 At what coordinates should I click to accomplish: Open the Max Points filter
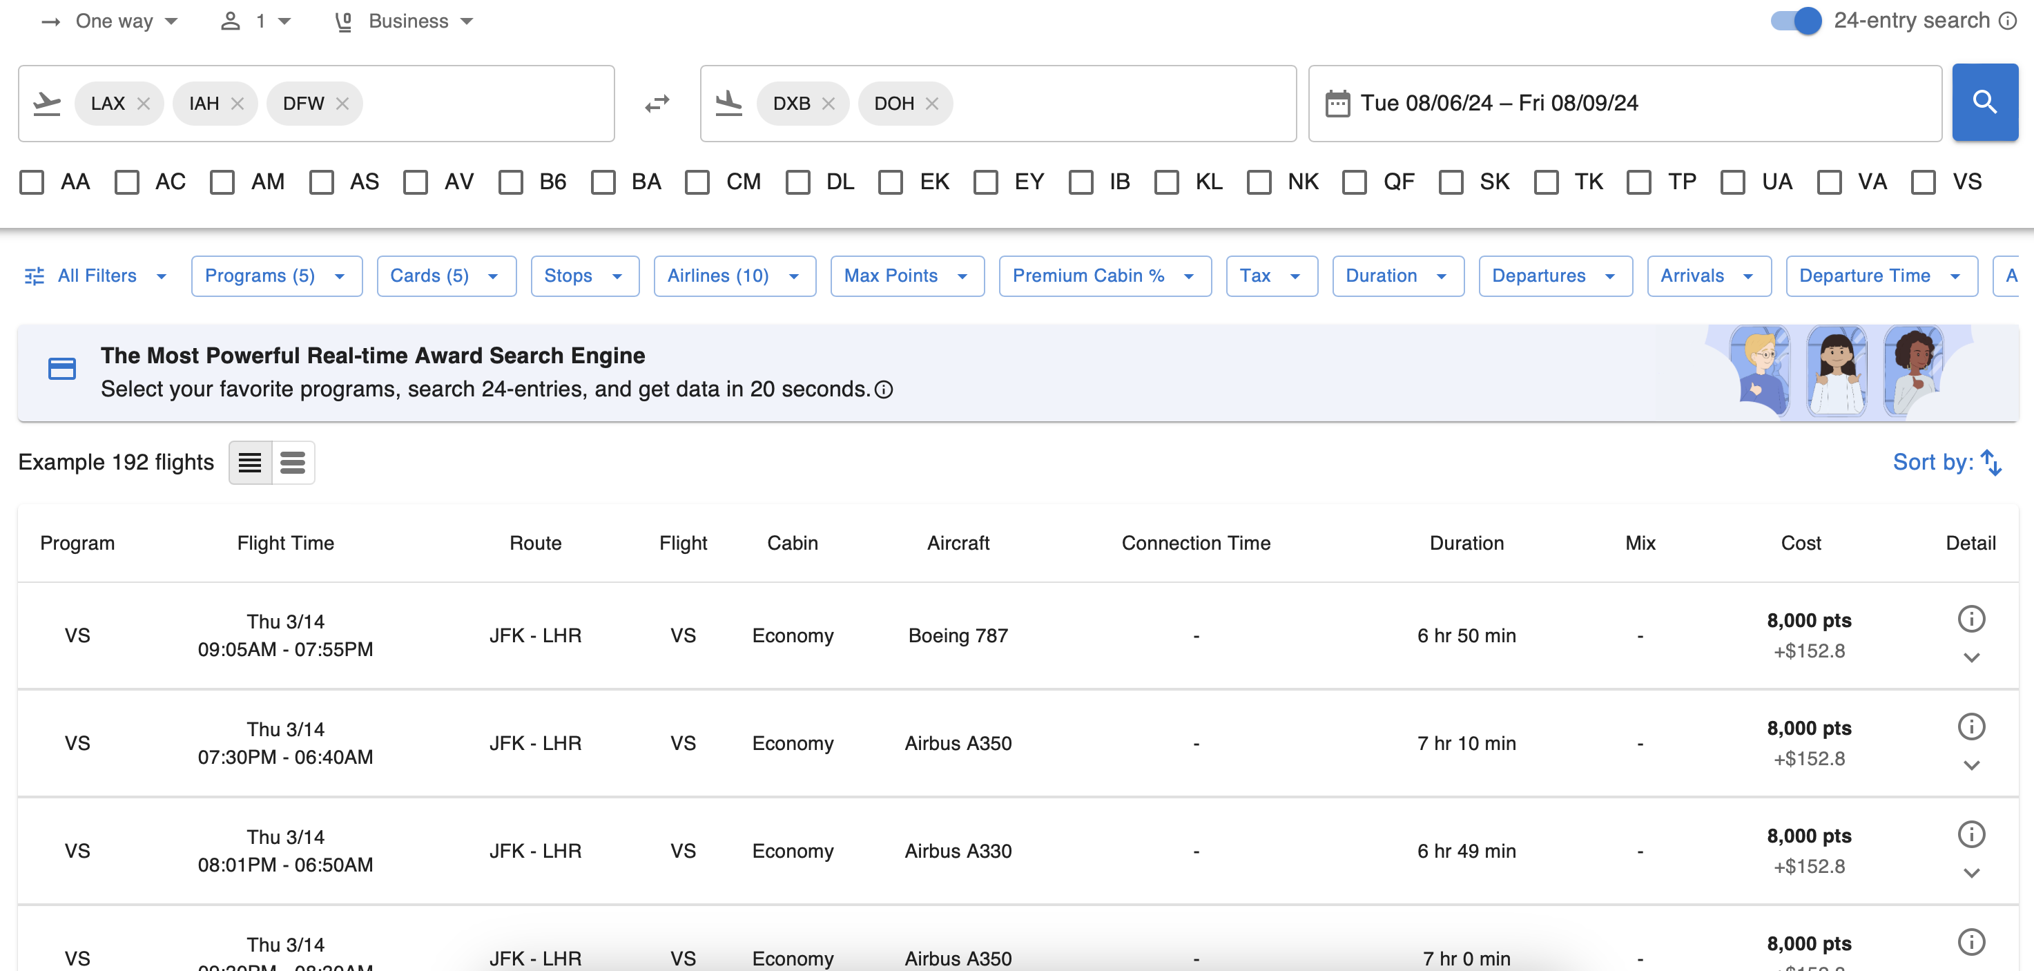pyautogui.click(x=907, y=276)
